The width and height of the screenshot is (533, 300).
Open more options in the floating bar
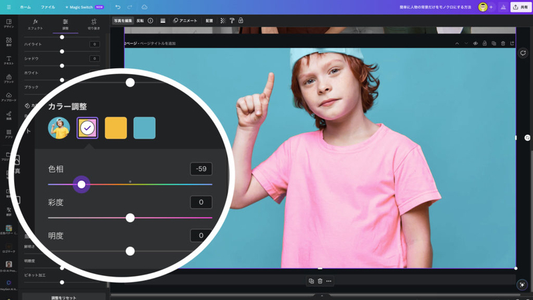click(x=328, y=281)
